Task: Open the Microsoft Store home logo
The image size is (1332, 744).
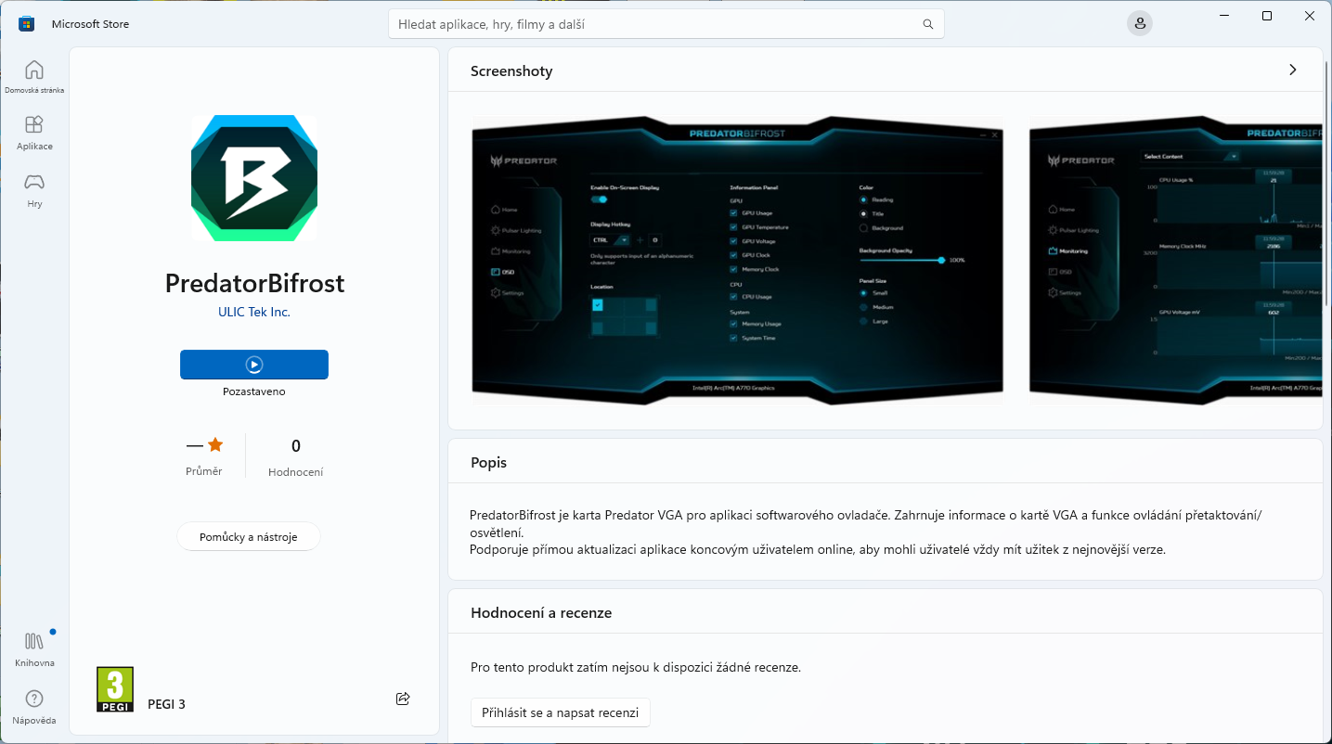Action: tap(26, 23)
